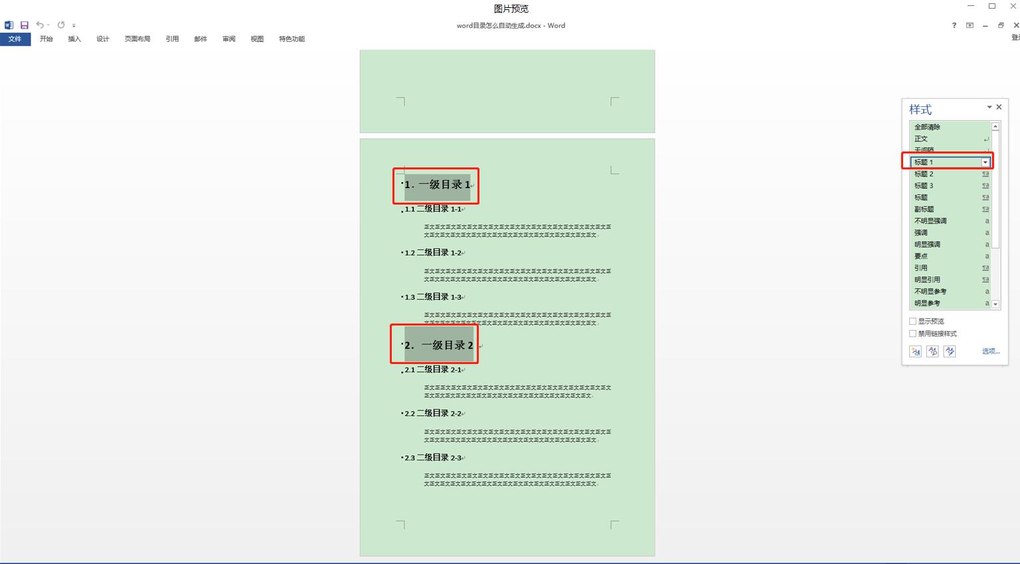Switch to the 插入 ribbon tab
1020x564 pixels.
pyautogui.click(x=74, y=39)
